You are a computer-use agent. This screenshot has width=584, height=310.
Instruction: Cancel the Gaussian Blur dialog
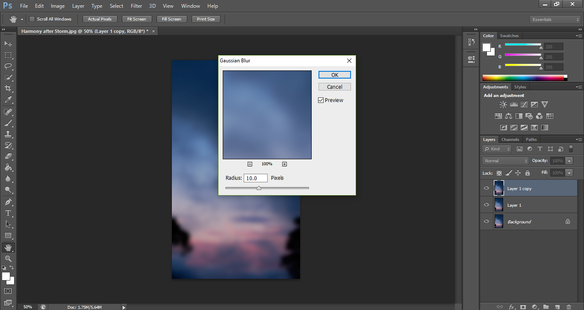pyautogui.click(x=335, y=87)
